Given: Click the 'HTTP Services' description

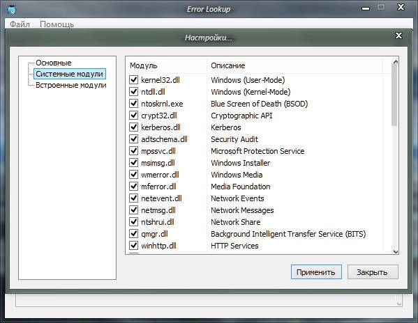Looking at the screenshot, I should (x=234, y=246).
